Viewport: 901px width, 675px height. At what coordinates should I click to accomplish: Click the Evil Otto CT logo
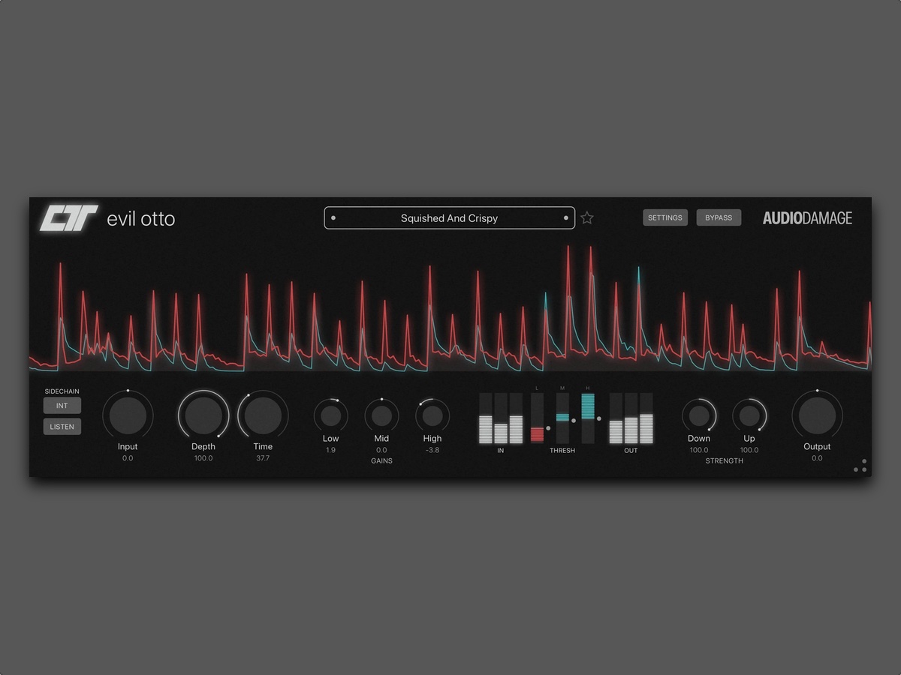(69, 218)
